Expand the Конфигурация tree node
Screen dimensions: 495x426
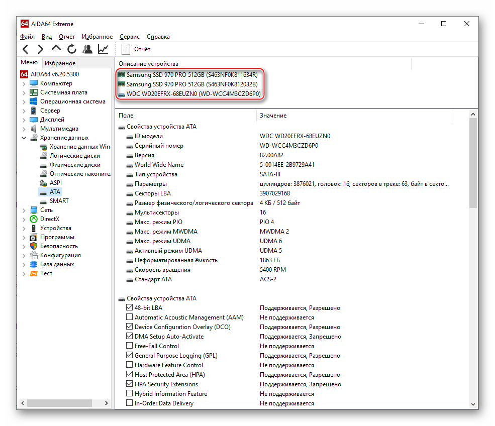point(24,255)
